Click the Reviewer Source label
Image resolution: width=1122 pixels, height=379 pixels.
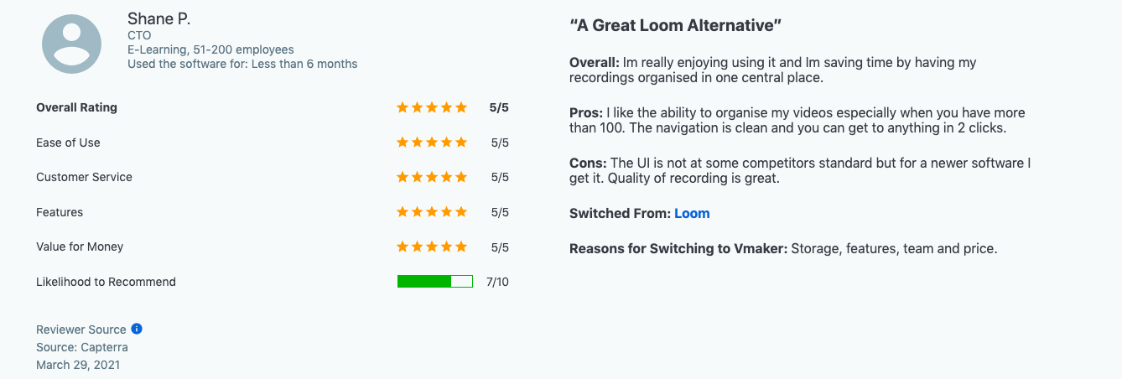[x=81, y=330]
